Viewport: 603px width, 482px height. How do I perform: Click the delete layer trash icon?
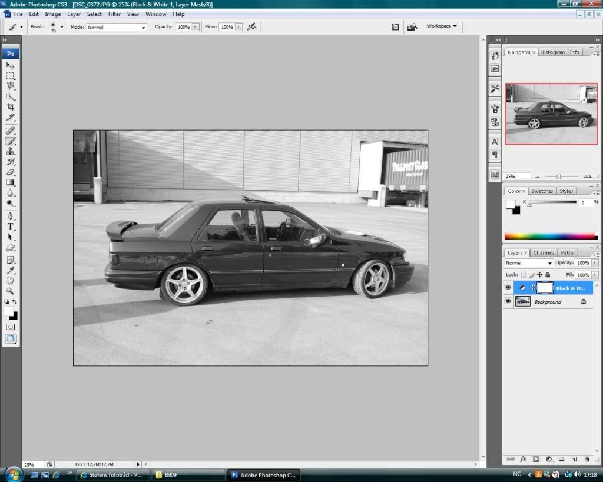[587, 458]
